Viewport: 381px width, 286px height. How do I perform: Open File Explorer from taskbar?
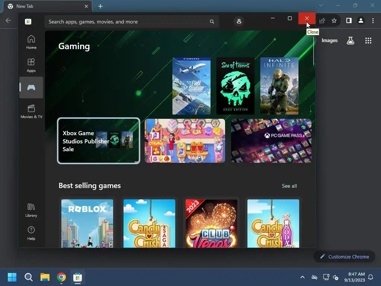tap(45, 277)
